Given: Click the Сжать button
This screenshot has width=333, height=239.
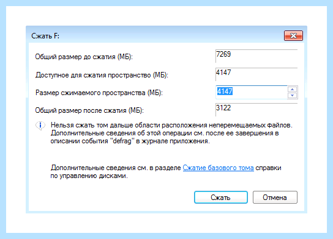Looking at the screenshot, I should point(221,198).
